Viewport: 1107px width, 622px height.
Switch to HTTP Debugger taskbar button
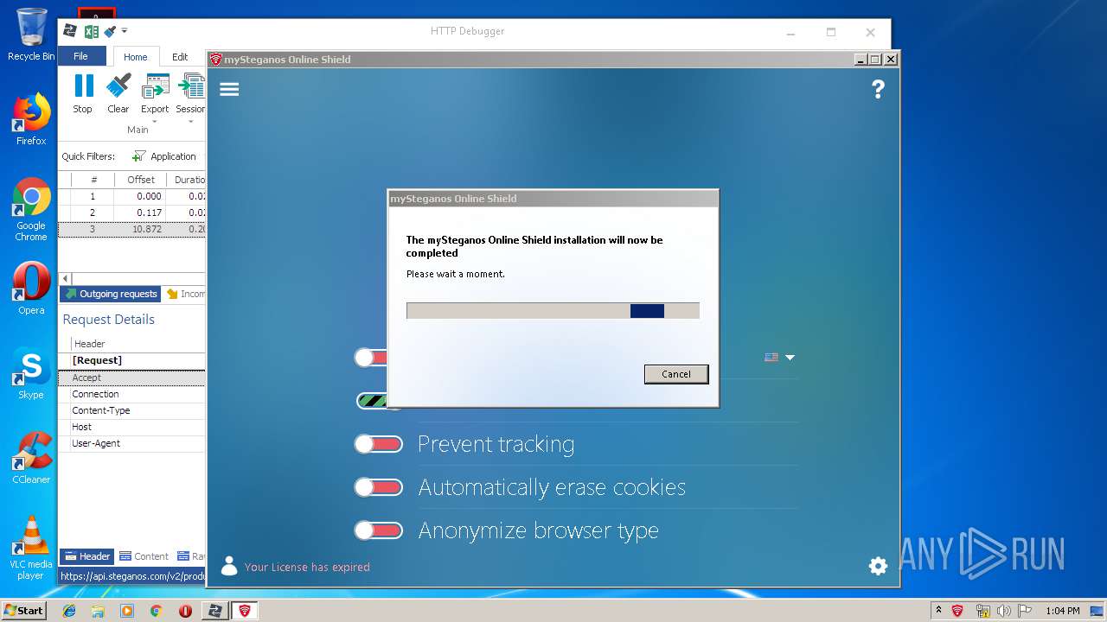[214, 611]
